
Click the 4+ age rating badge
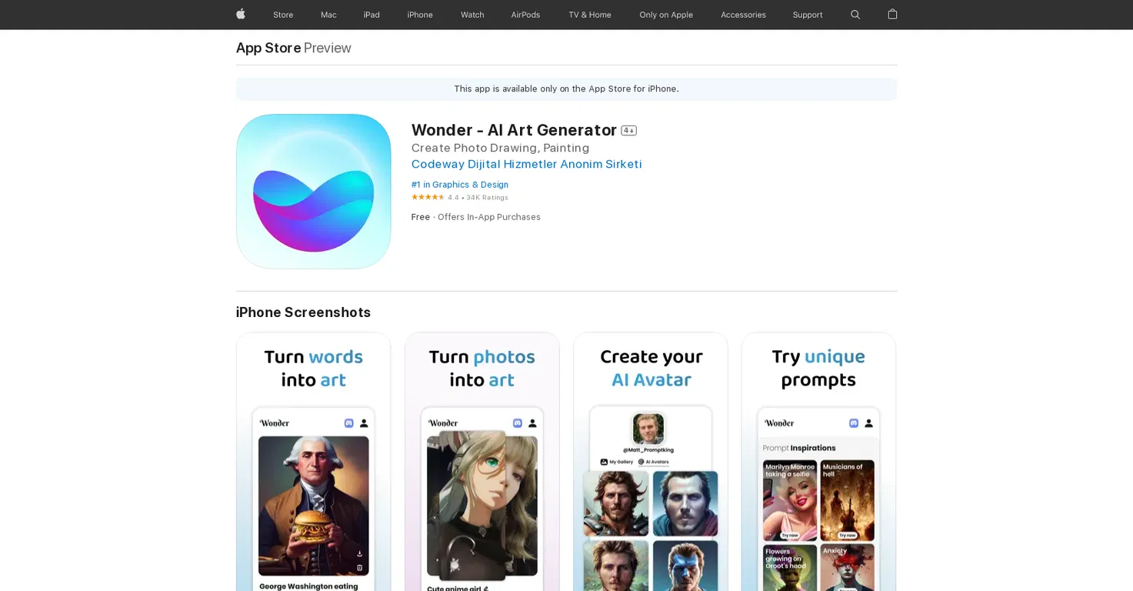pyautogui.click(x=628, y=130)
